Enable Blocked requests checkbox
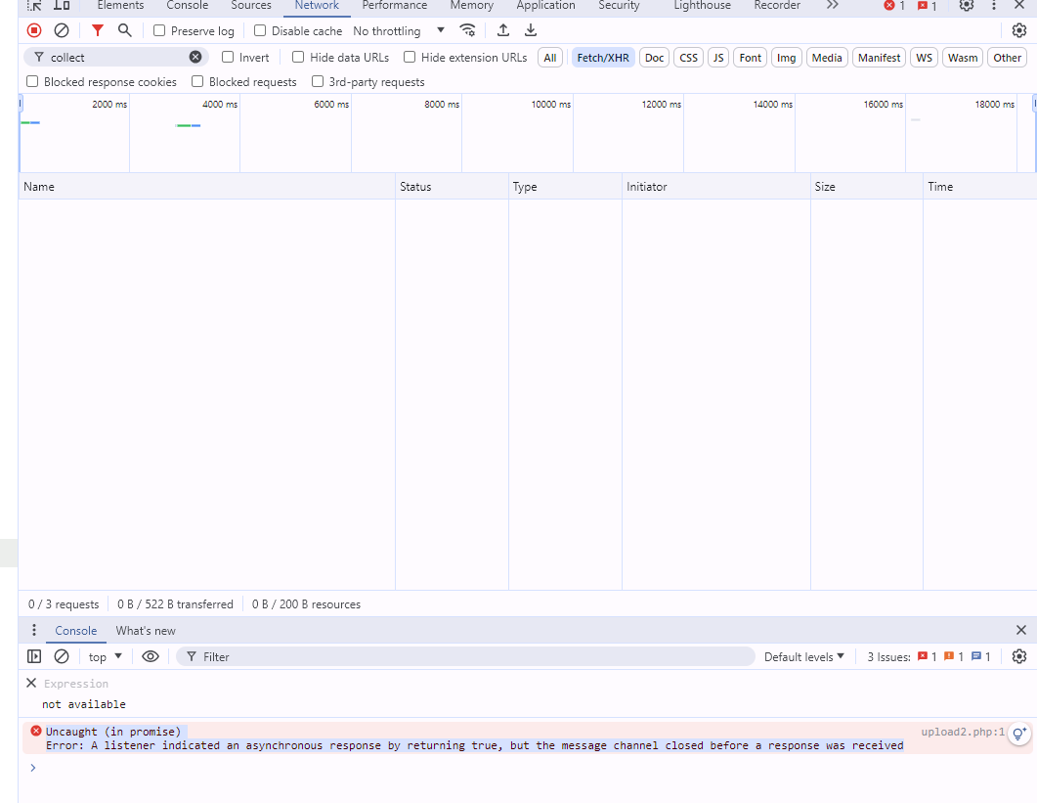Image resolution: width=1037 pixels, height=803 pixels. pos(197,81)
